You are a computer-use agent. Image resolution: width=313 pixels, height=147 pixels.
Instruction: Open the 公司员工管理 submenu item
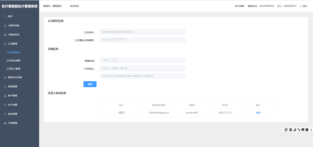click(13, 69)
